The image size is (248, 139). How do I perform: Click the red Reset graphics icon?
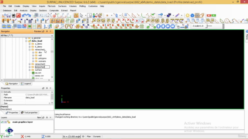coord(18,15)
